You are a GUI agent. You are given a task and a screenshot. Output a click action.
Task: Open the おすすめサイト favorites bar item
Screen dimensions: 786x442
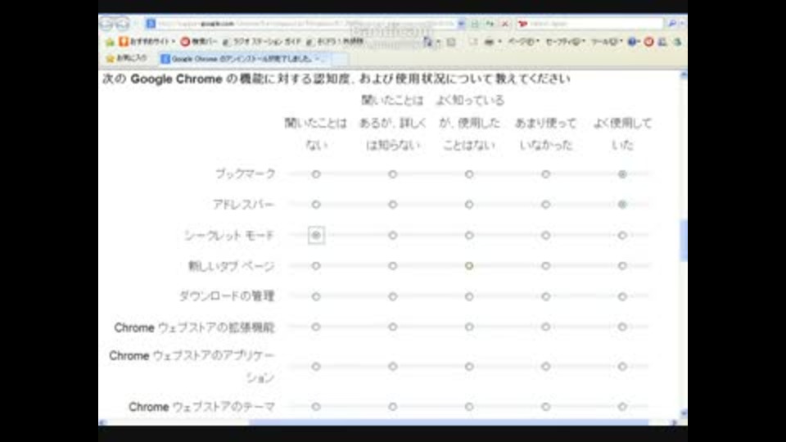pos(147,42)
